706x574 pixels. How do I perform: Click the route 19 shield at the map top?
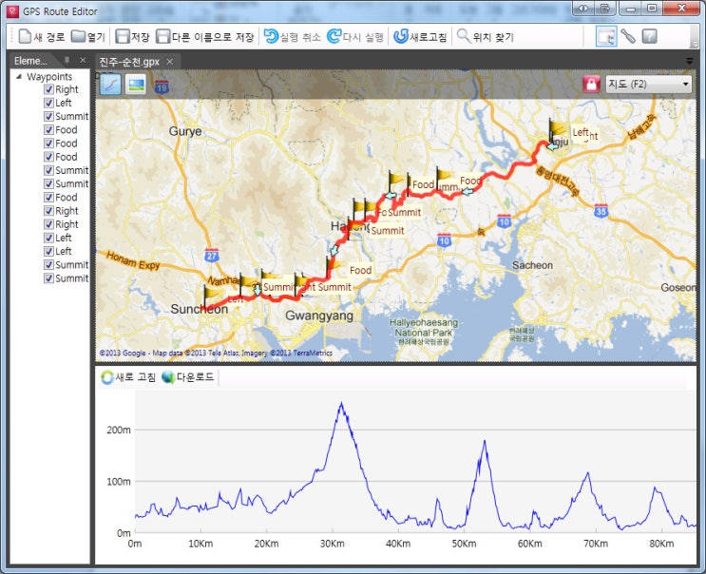[162, 86]
